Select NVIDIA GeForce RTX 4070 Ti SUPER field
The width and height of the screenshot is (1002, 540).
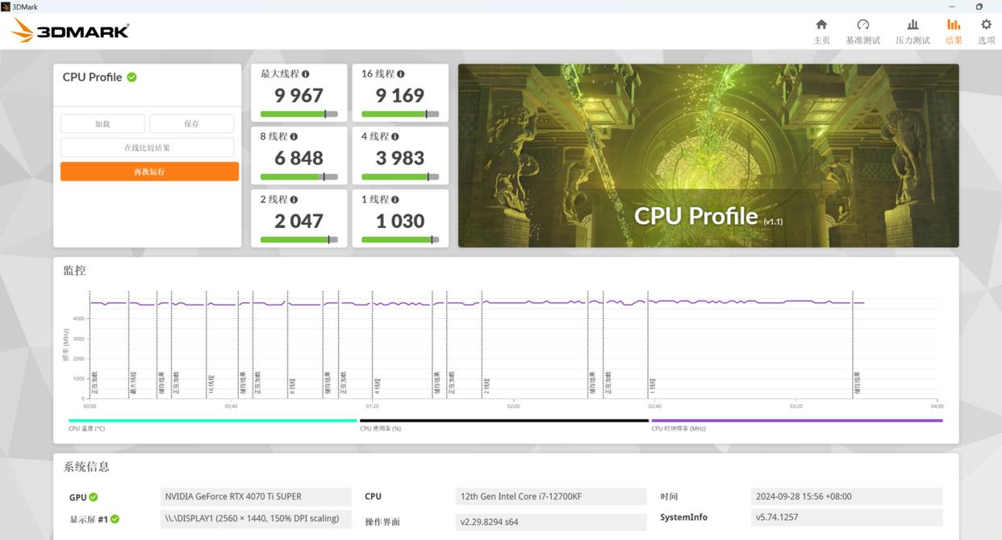[x=257, y=496]
